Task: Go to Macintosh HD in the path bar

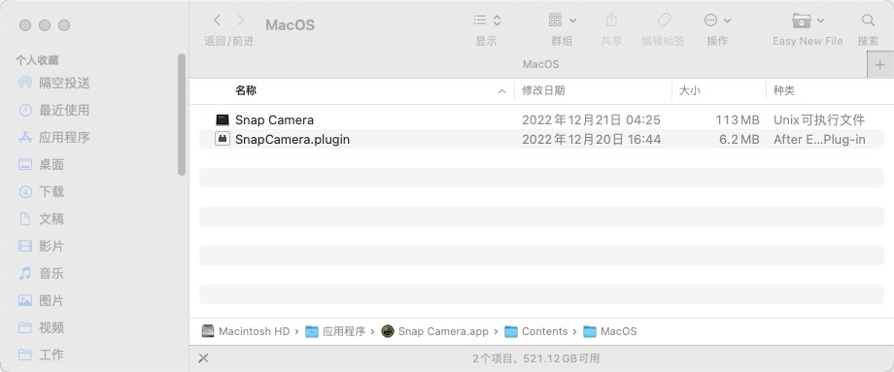Action: point(246,331)
